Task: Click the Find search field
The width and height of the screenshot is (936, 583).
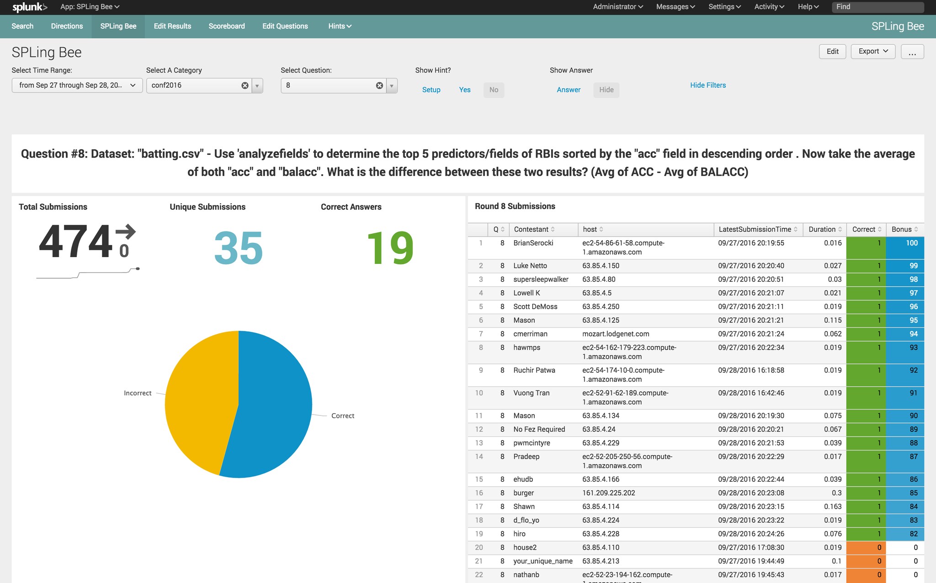Action: coord(877,7)
